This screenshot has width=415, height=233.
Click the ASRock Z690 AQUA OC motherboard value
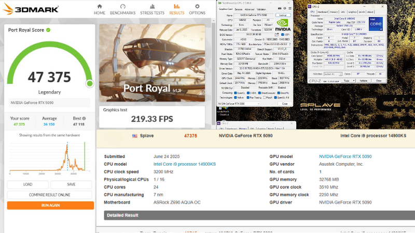pos(177,202)
